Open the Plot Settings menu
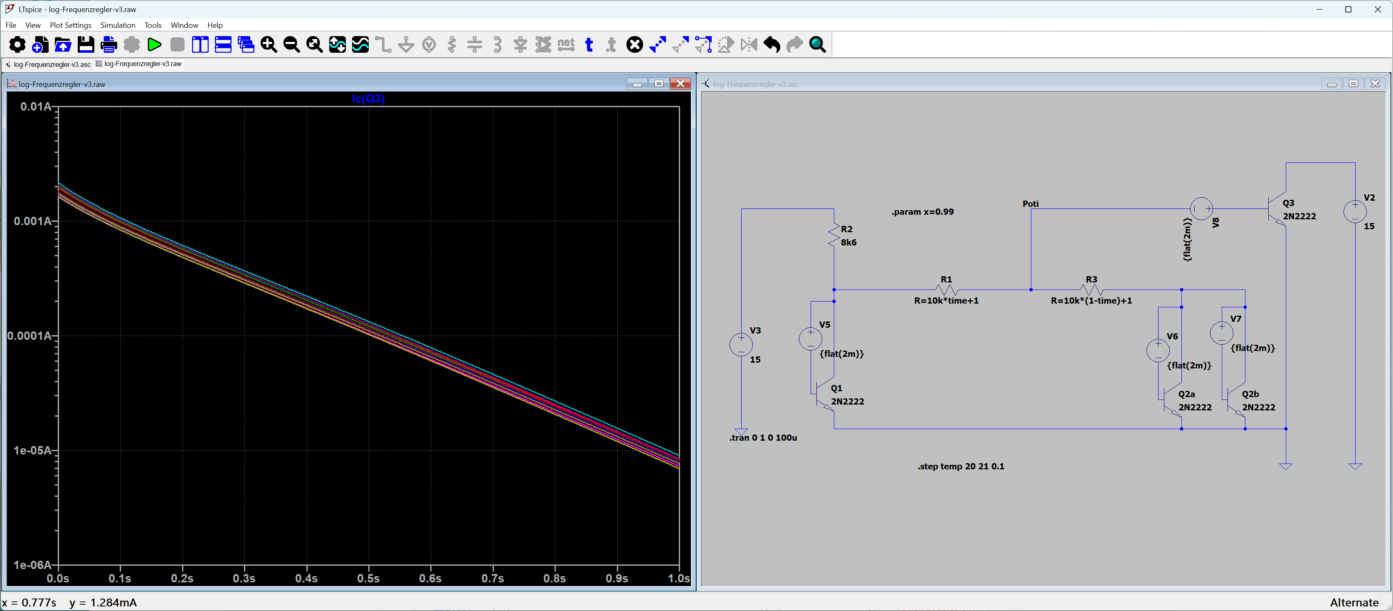This screenshot has height=611, width=1393. [x=70, y=25]
